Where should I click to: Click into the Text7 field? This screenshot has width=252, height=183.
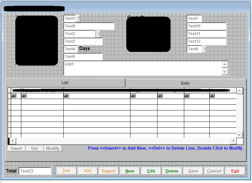click(x=194, y=18)
